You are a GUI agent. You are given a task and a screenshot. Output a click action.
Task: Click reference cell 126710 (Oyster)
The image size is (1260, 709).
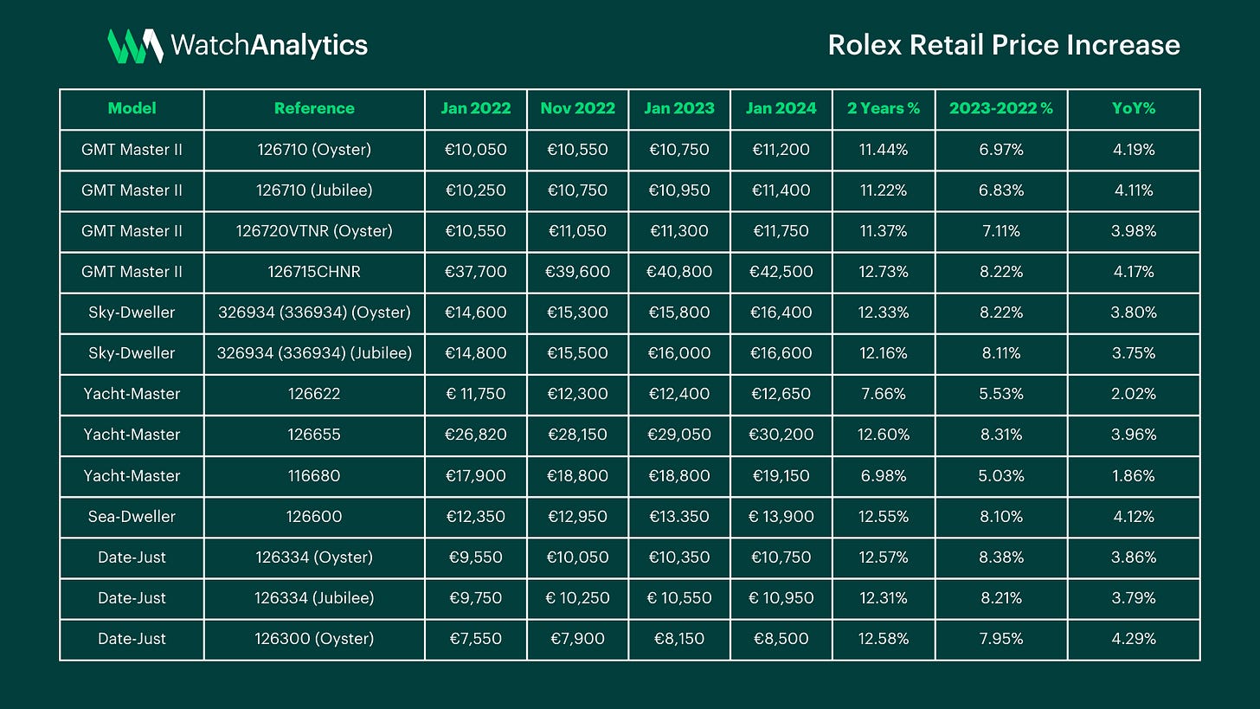pyautogui.click(x=314, y=150)
